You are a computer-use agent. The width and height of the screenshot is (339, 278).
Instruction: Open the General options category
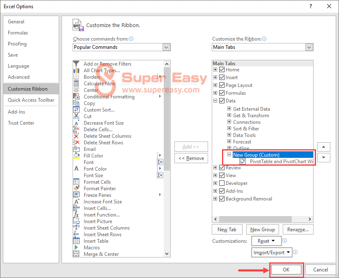tap(31, 22)
